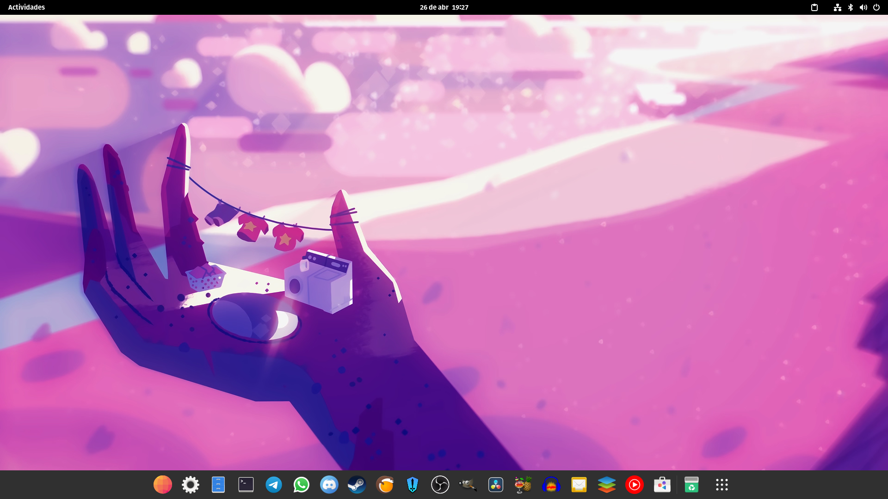This screenshot has height=499, width=888.
Task: Open the Software store shopping bag
Action: click(662, 485)
